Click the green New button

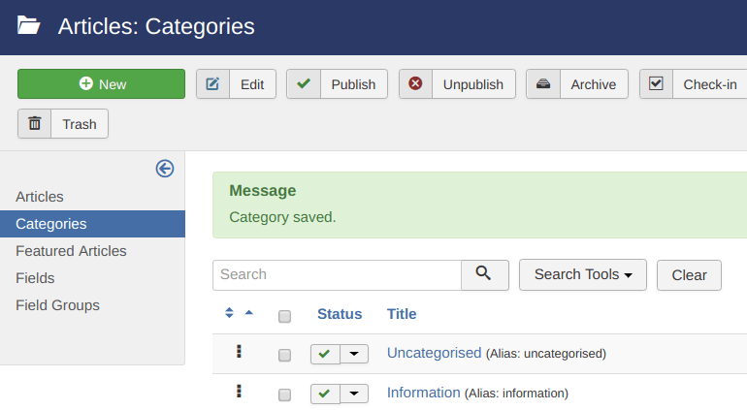point(102,83)
